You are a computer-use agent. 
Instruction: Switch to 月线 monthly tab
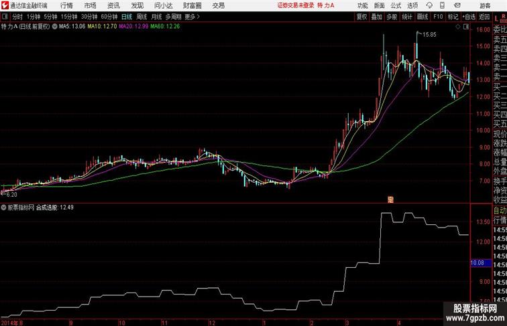(156, 17)
